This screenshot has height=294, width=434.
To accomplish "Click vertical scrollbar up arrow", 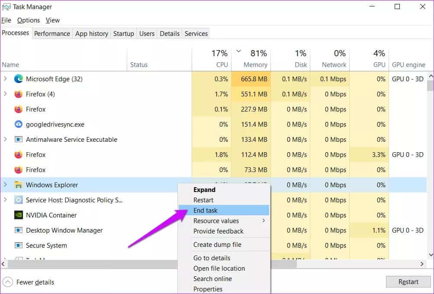I will 431,76.
